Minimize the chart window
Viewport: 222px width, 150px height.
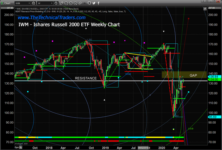(x=211, y=1)
